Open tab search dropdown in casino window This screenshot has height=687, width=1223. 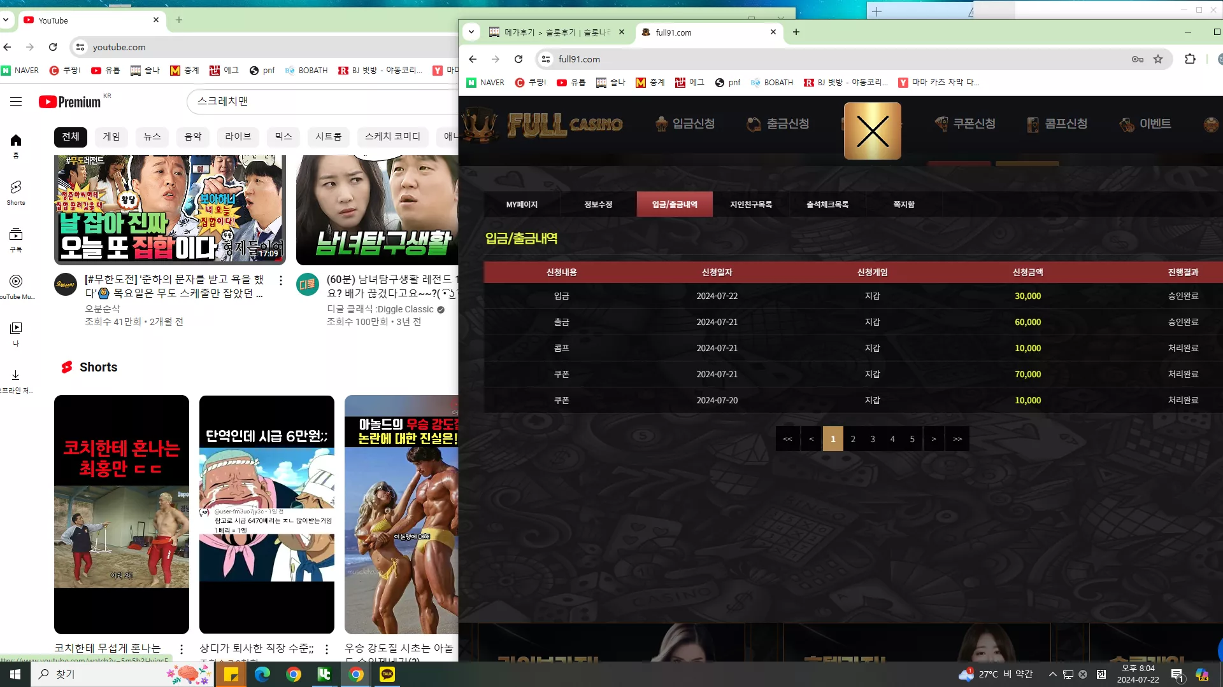(x=471, y=32)
